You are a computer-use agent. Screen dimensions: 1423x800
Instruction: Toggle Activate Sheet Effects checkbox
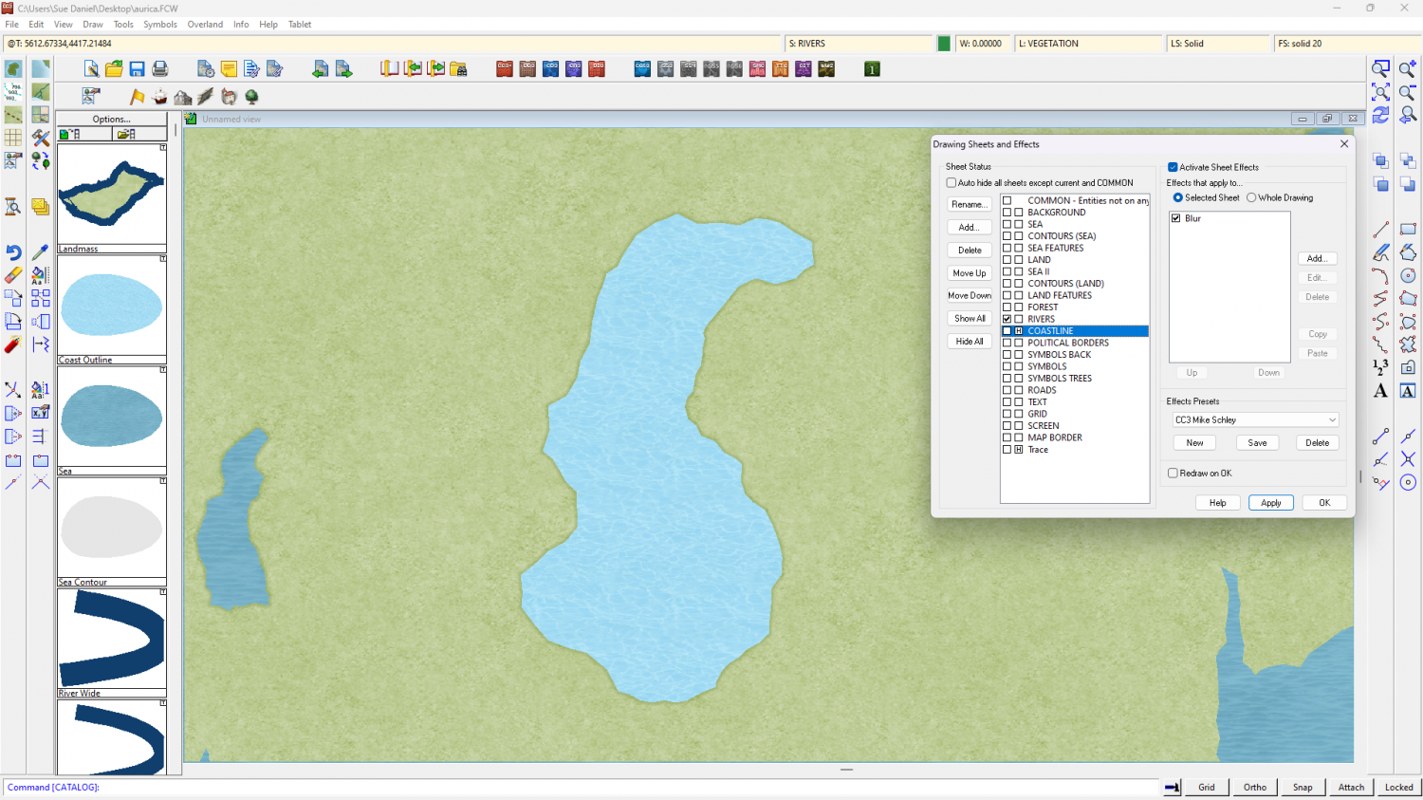[1173, 167]
